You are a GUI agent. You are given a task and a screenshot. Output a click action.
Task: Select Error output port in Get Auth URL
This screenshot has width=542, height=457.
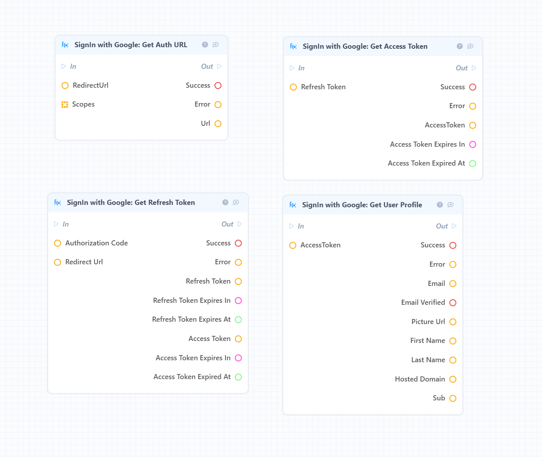[218, 105]
